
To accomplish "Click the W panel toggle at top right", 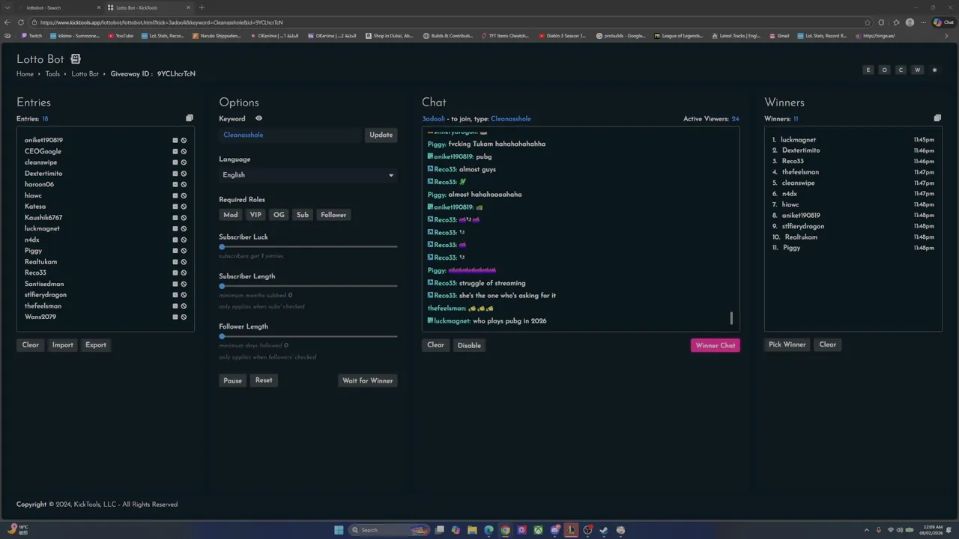I will click(918, 70).
